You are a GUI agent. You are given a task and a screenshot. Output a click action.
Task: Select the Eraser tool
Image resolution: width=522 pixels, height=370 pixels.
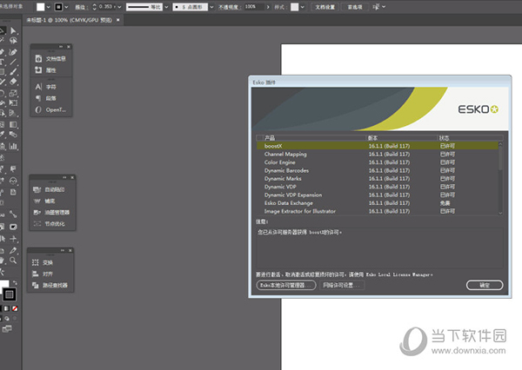pos(13,81)
